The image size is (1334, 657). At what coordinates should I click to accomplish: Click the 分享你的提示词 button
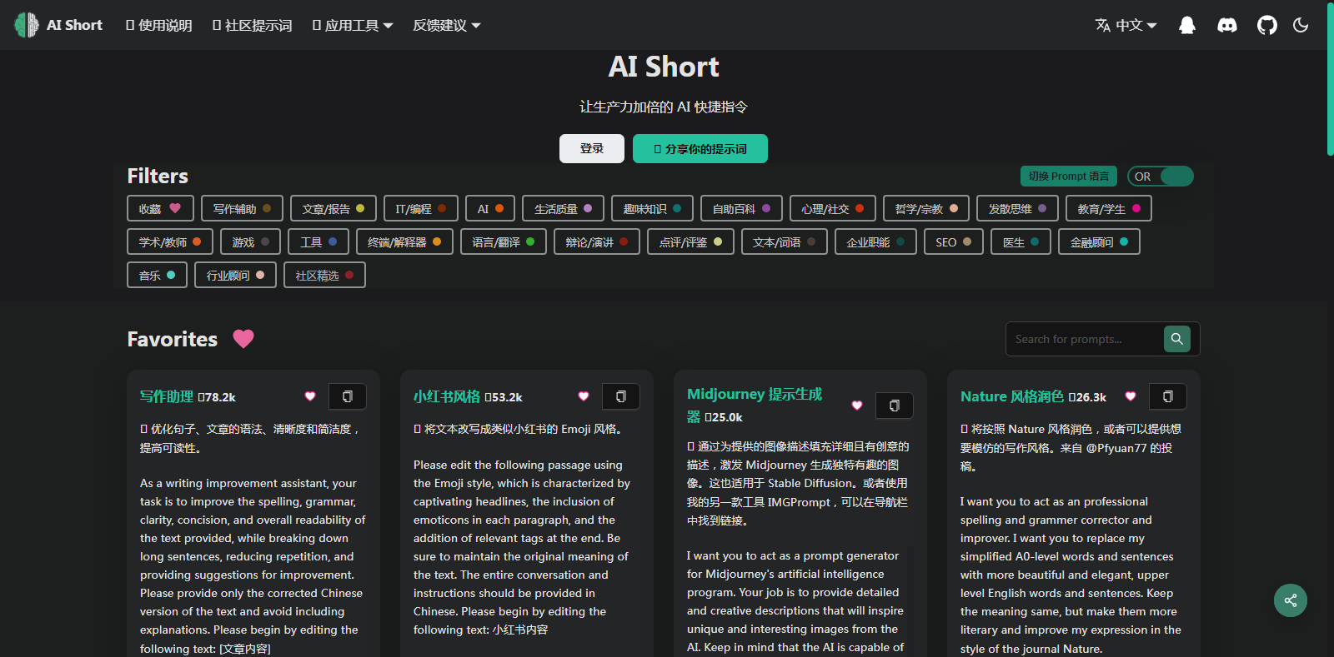(700, 148)
